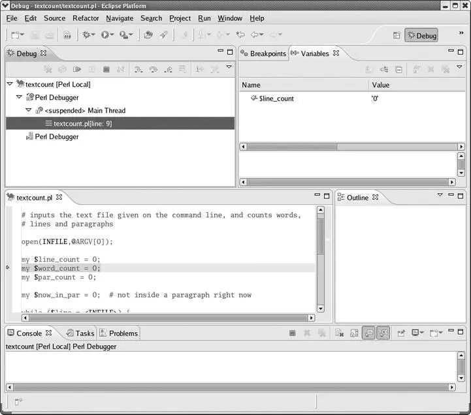Collapse the textcount [Perl Local] tree node
Image resolution: width=471 pixels, height=415 pixels.
pos(10,84)
